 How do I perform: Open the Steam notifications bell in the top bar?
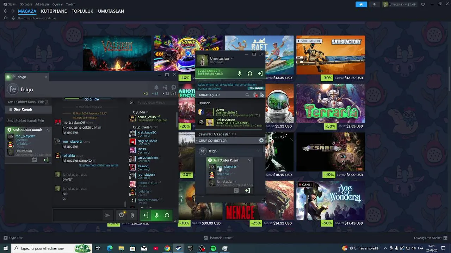tap(374, 4)
